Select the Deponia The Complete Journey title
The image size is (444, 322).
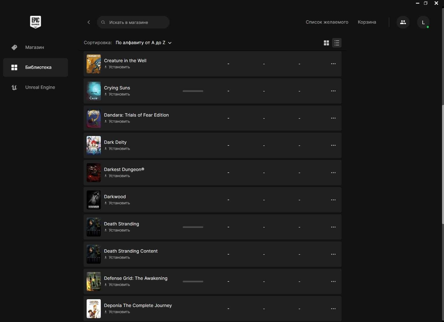point(138,305)
